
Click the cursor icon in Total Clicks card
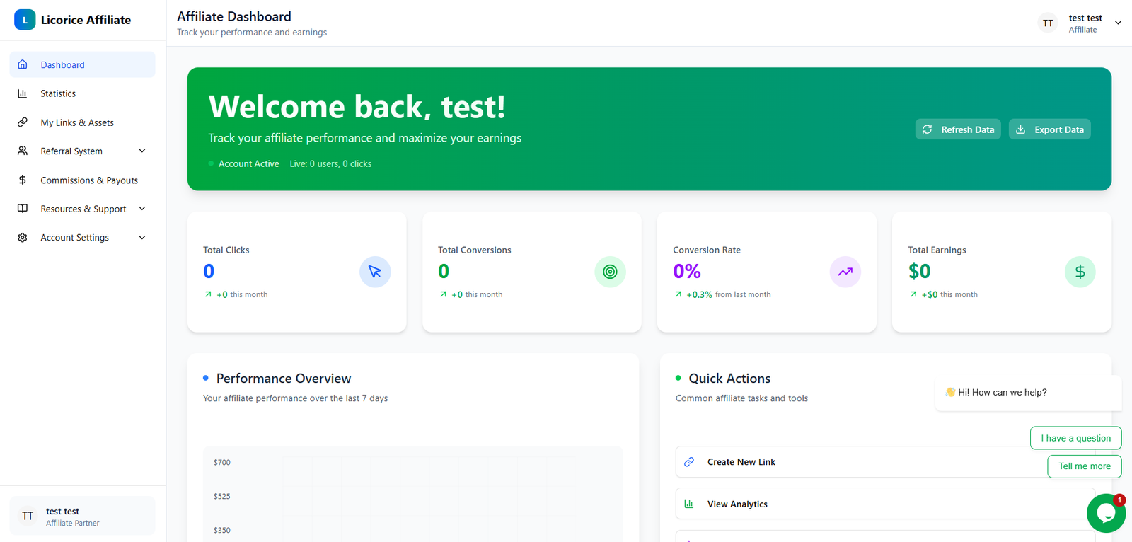click(375, 272)
